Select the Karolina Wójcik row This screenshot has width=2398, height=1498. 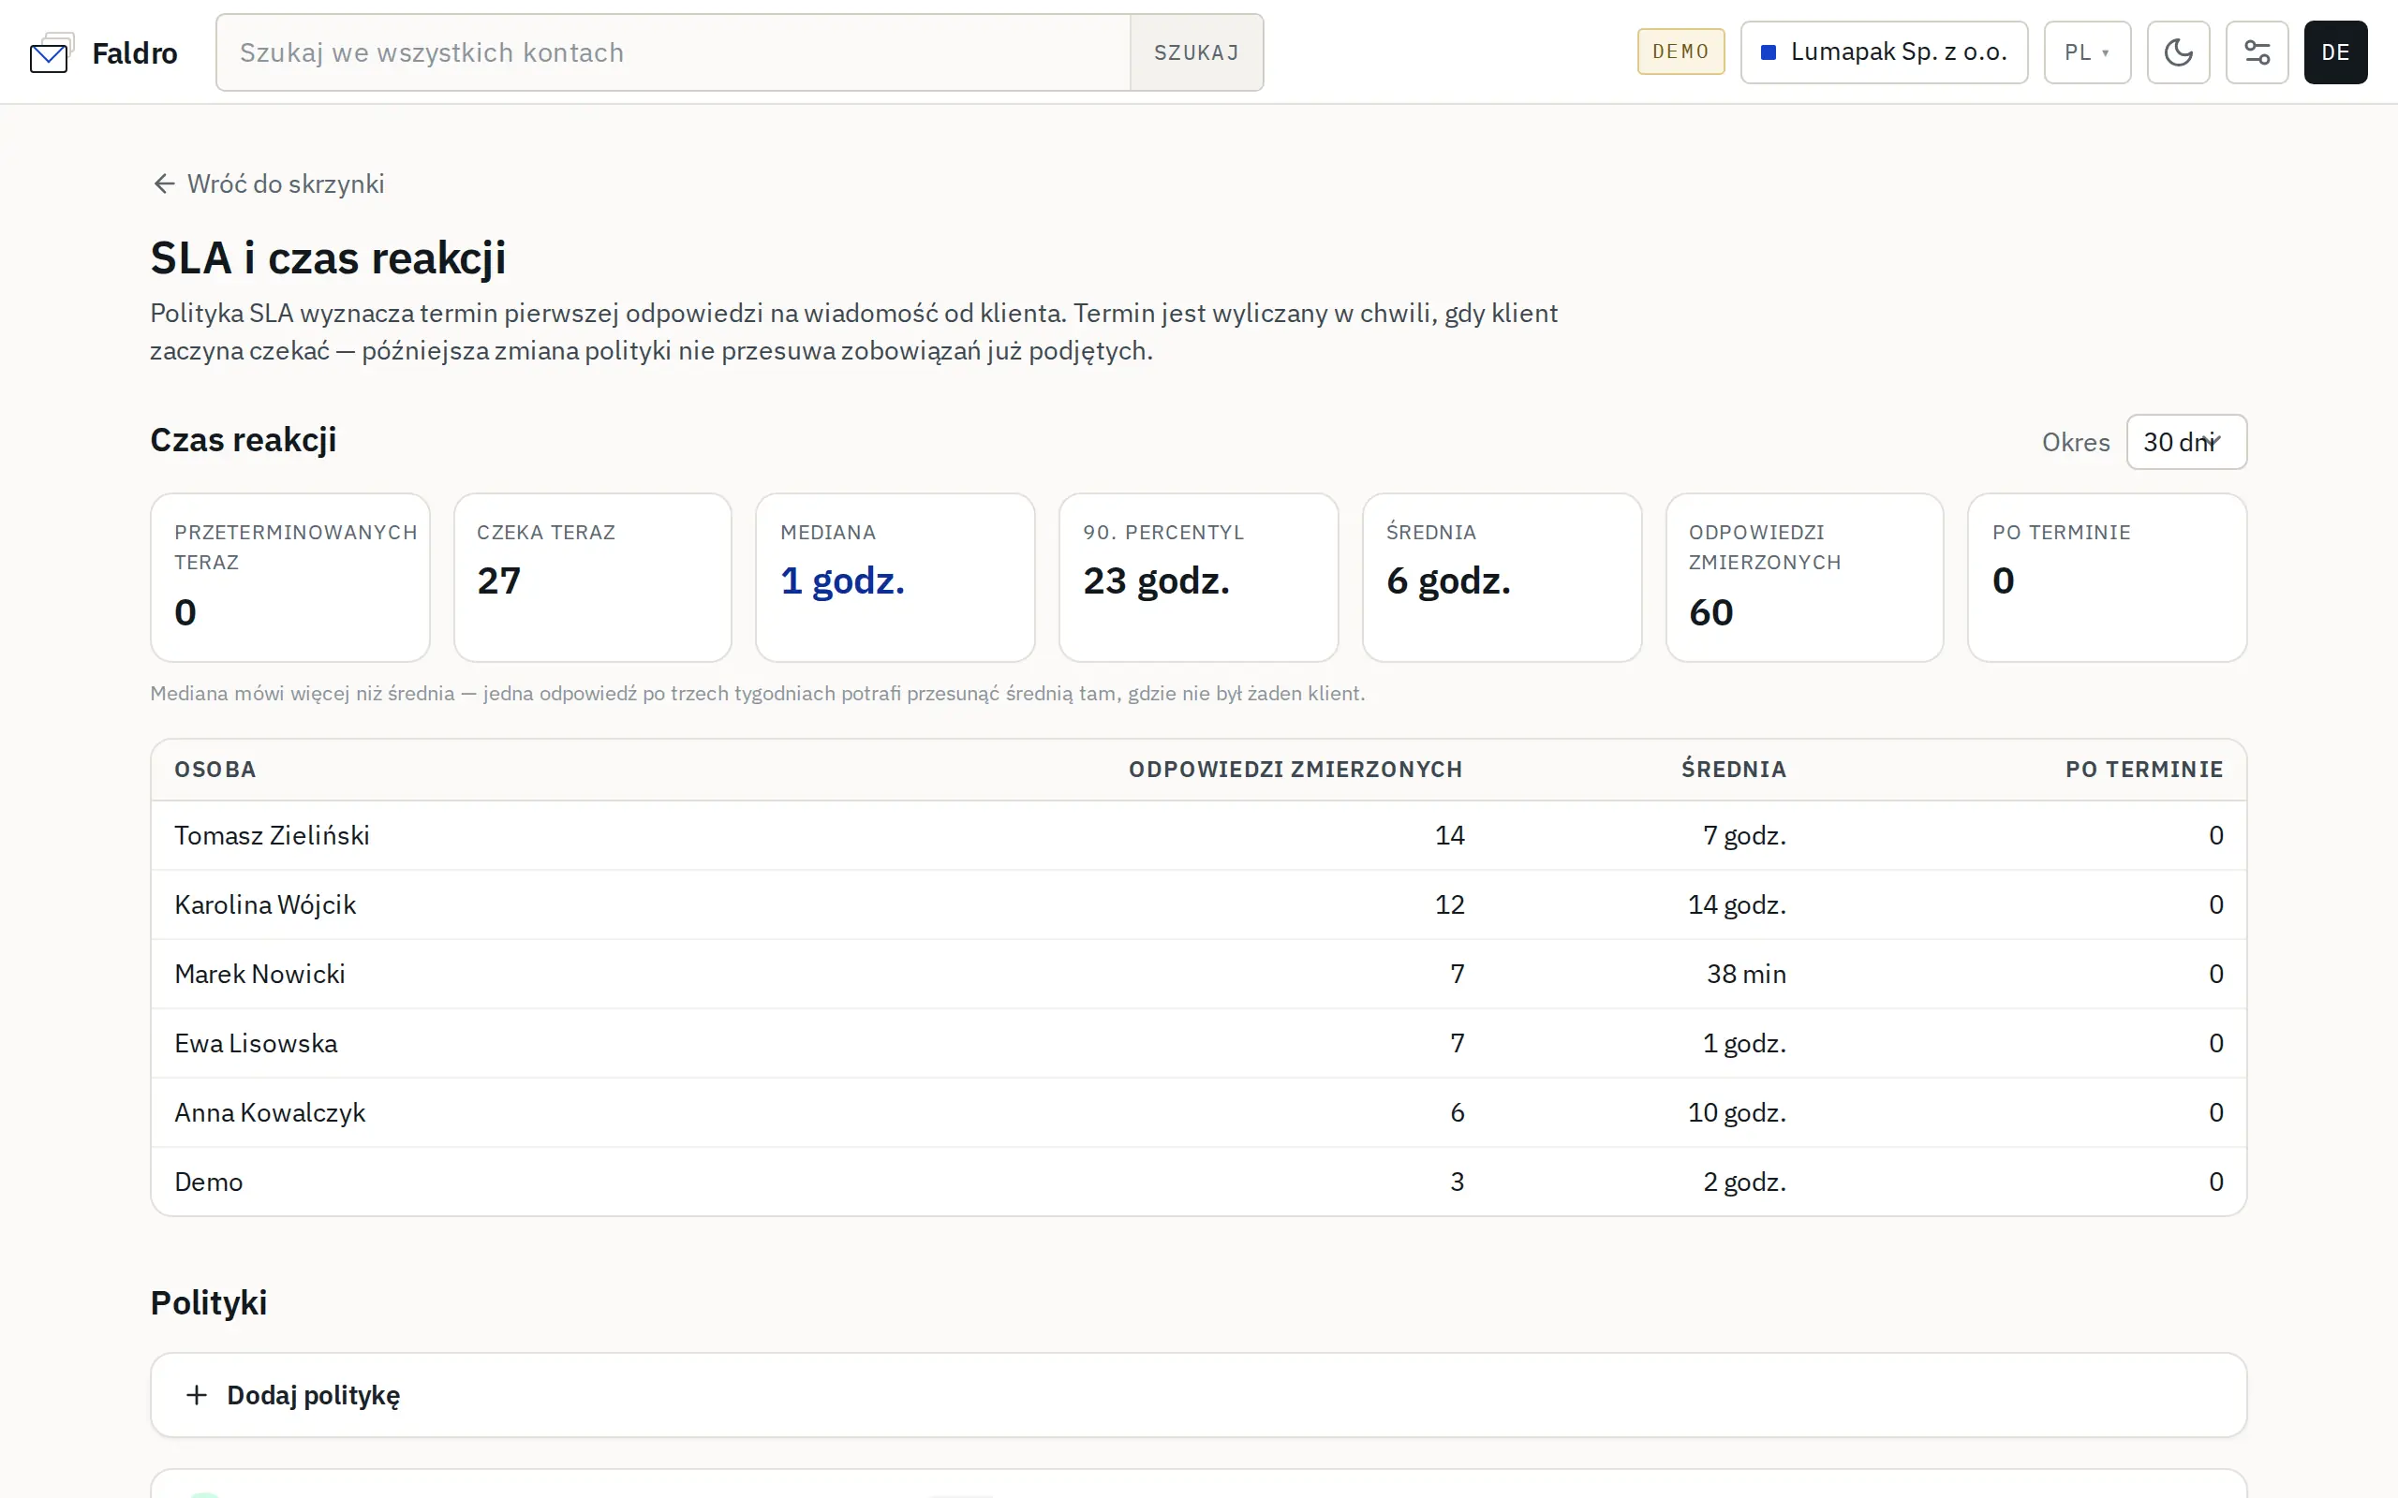coord(1198,904)
